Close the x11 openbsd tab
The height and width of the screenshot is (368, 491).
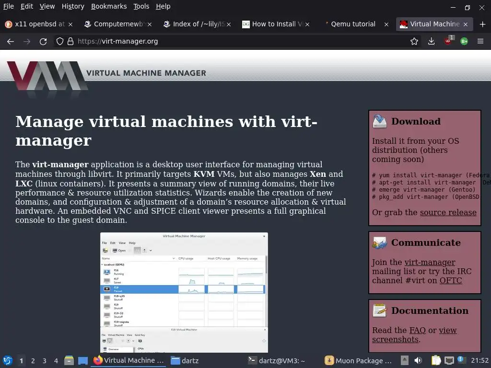[70, 24]
